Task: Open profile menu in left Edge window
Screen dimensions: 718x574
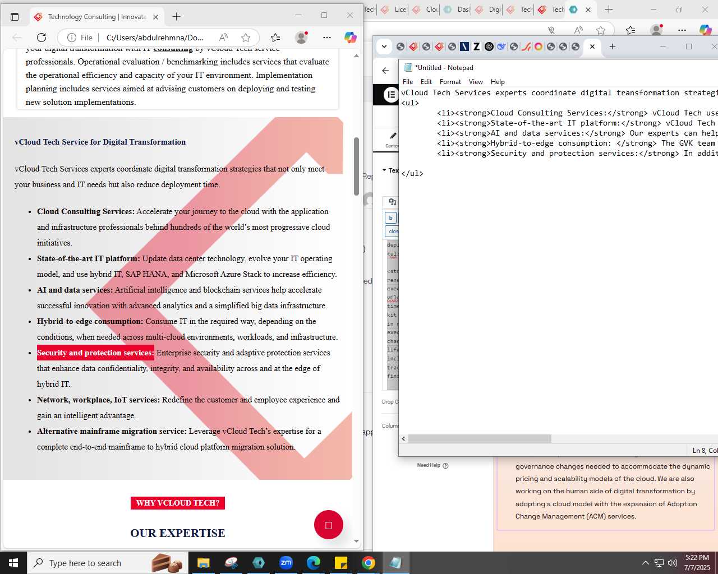Action: point(302,38)
